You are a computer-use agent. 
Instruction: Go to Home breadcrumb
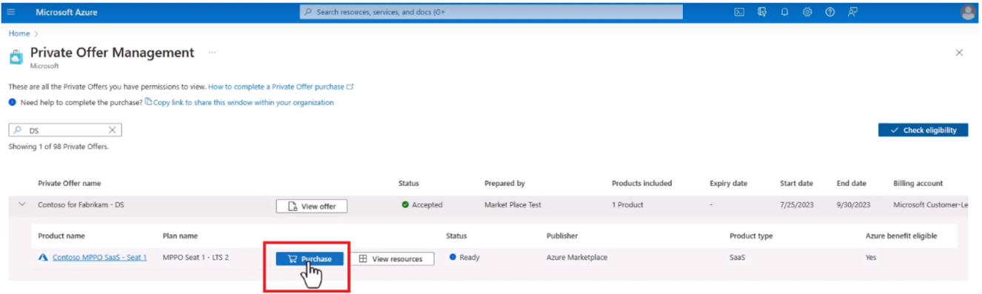coord(19,33)
